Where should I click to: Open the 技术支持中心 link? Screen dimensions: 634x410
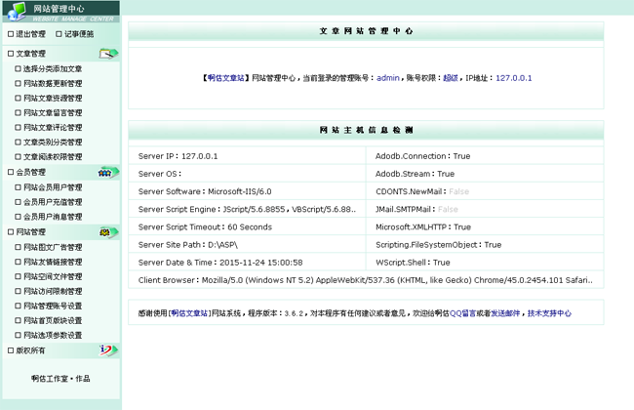point(549,313)
